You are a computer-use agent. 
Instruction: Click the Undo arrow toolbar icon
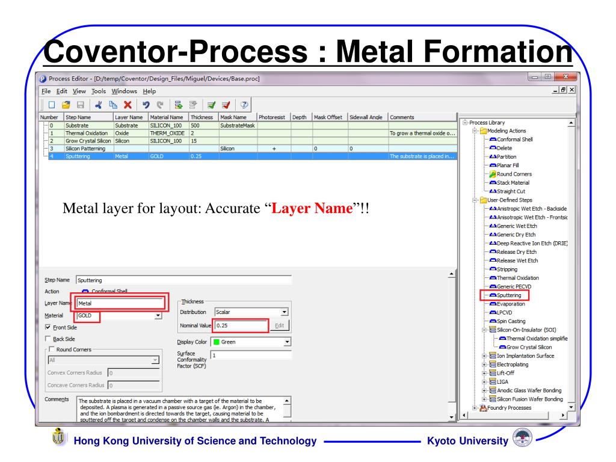[146, 105]
